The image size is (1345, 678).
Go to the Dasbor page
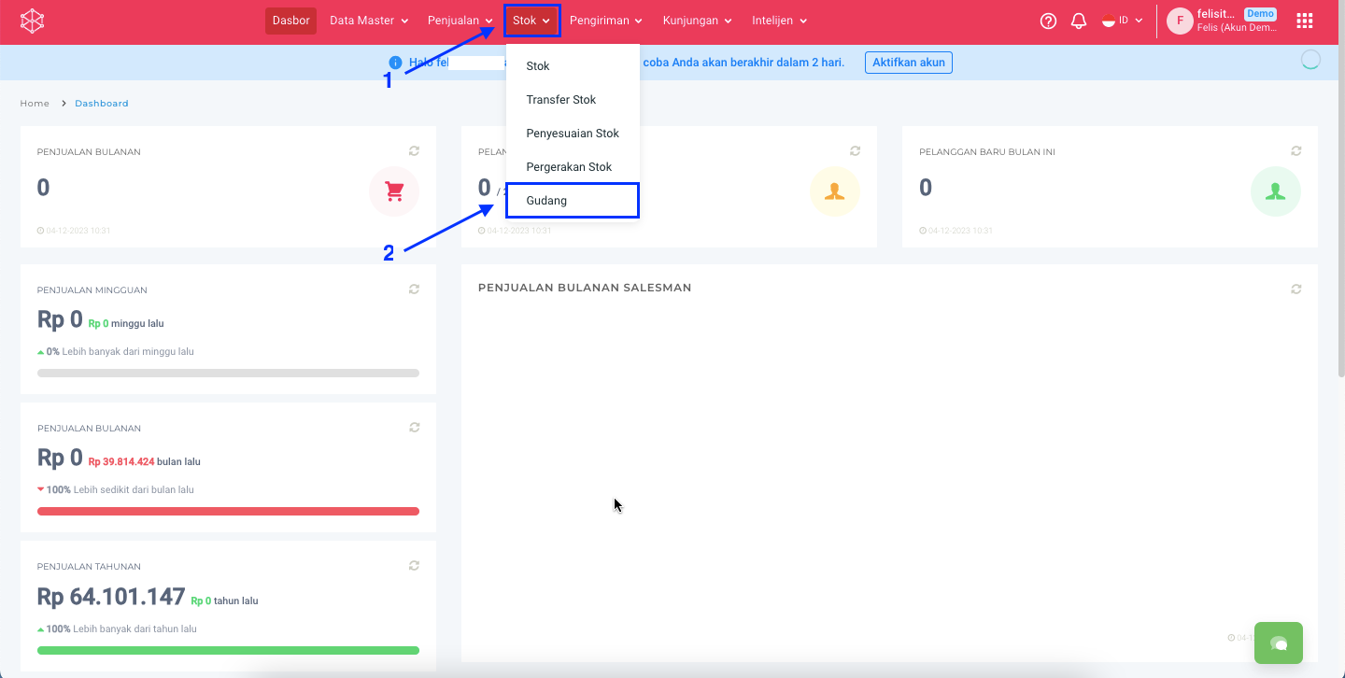(290, 21)
